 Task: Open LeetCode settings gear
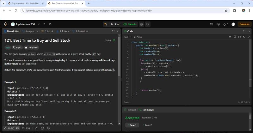[x=218, y=24]
